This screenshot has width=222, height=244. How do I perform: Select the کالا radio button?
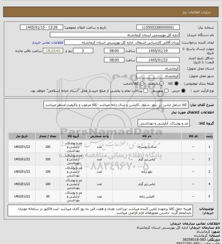(176, 83)
